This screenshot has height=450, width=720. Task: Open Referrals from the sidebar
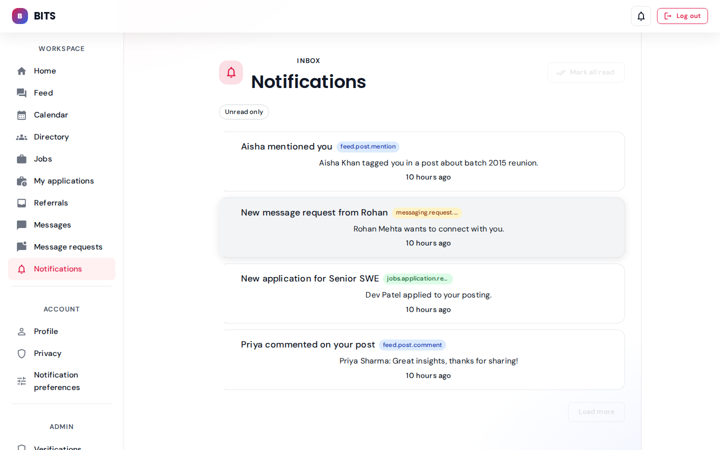[51, 203]
